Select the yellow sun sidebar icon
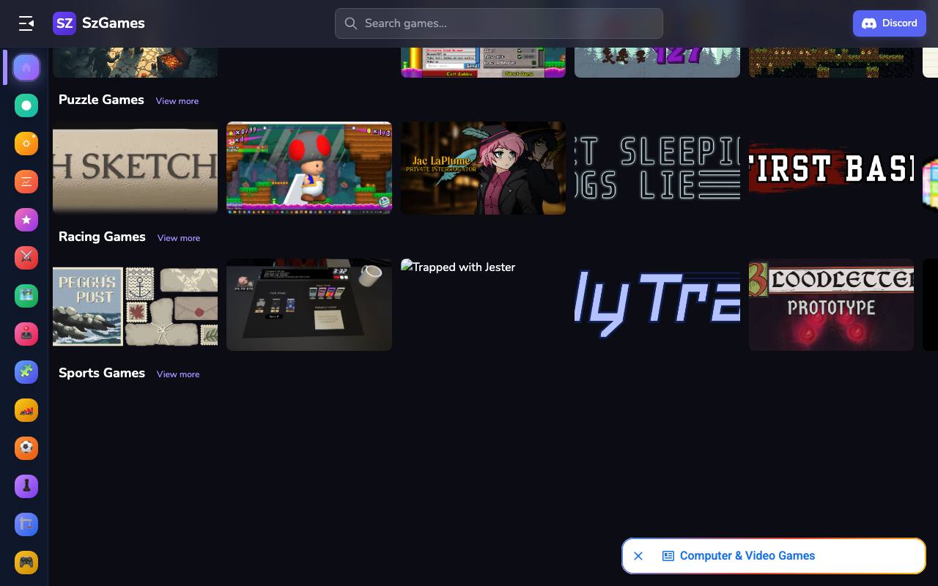 (26, 144)
